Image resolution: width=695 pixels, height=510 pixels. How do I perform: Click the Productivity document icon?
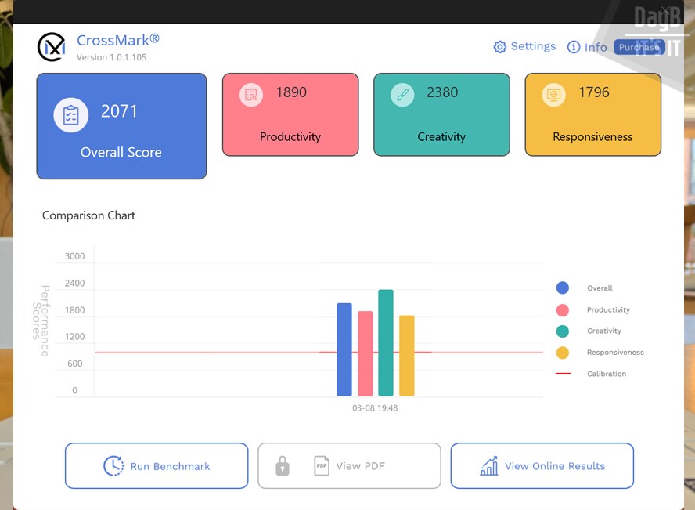point(250,95)
